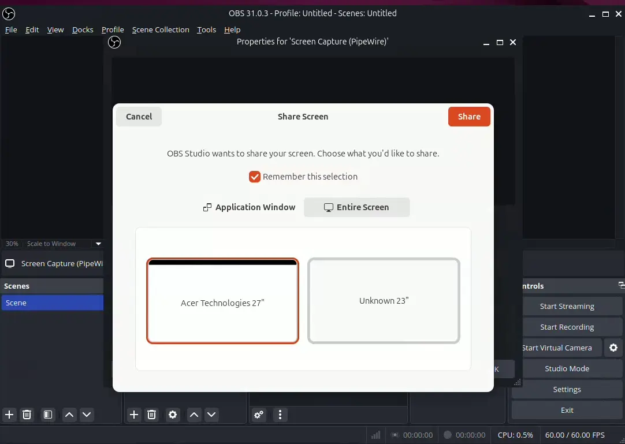The width and height of the screenshot is (625, 444).
Task: Open the View menu
Action: 55,30
